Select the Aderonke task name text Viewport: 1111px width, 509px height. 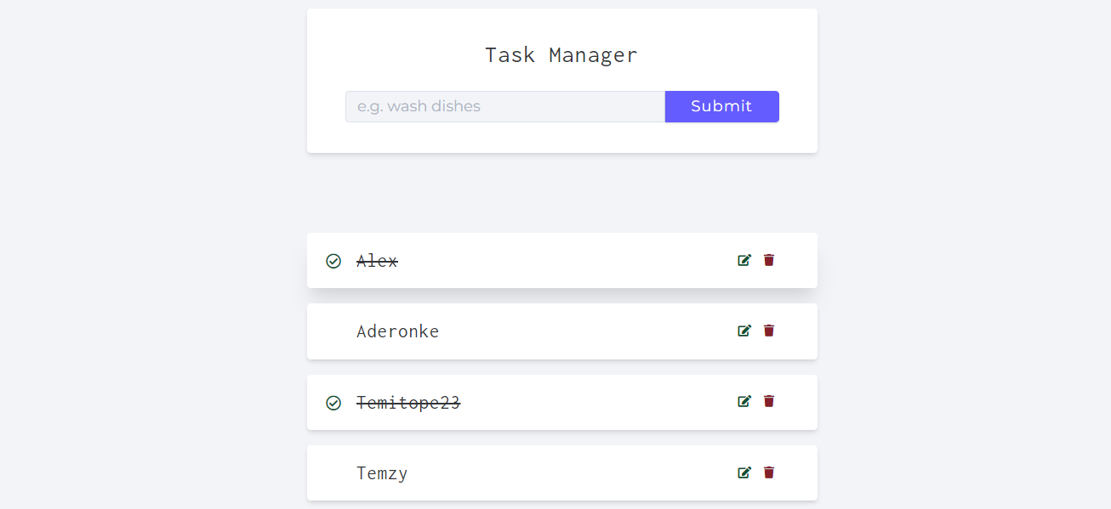pyautogui.click(x=397, y=331)
